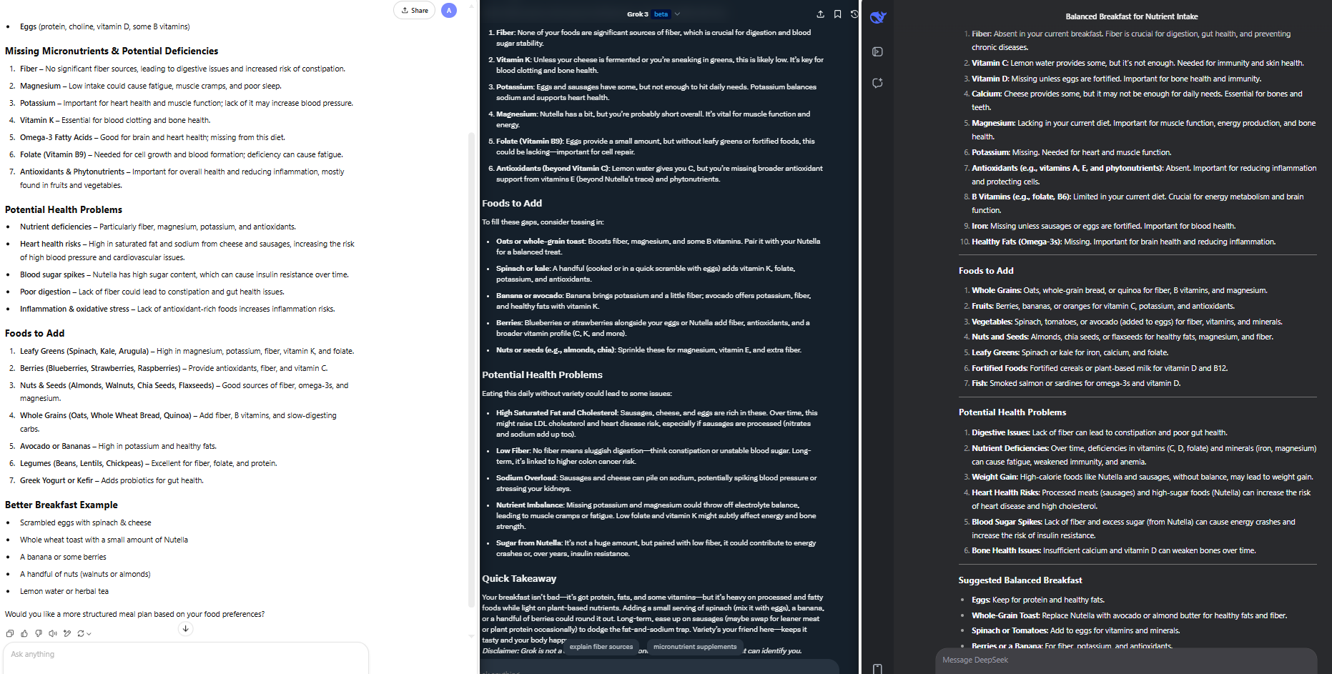Click the Foods to Add heading in DeepSeek
Screen dimensions: 1332x674
(x=986, y=271)
